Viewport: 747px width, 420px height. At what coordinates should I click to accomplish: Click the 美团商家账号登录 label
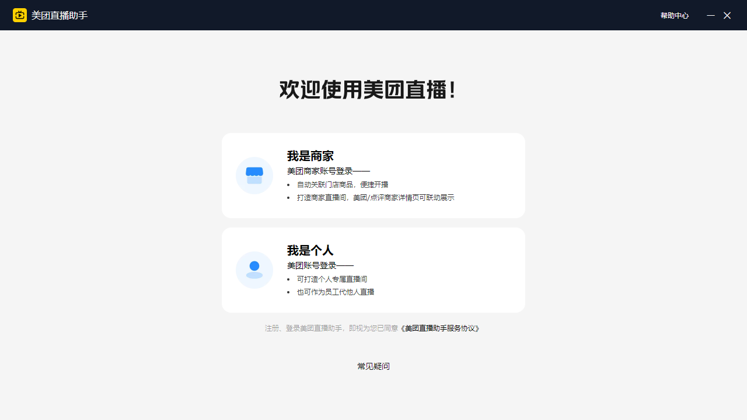(327, 171)
